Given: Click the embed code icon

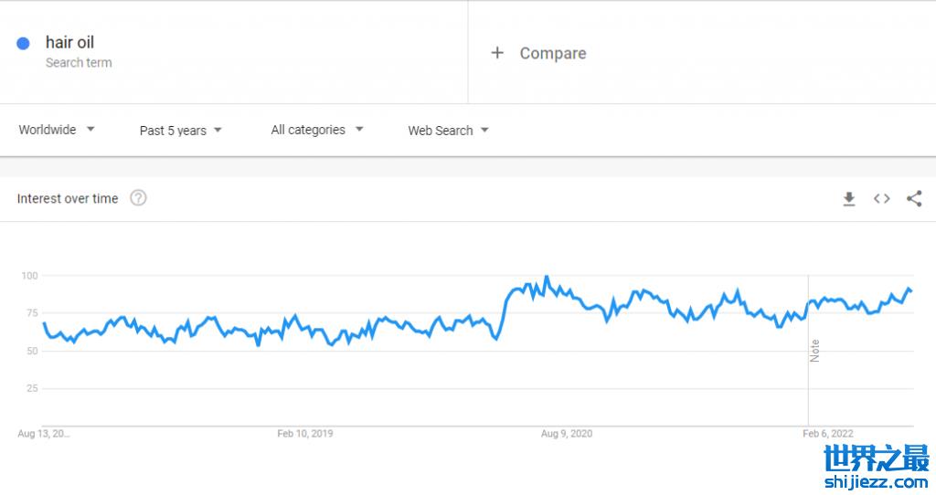Looking at the screenshot, I should (881, 199).
